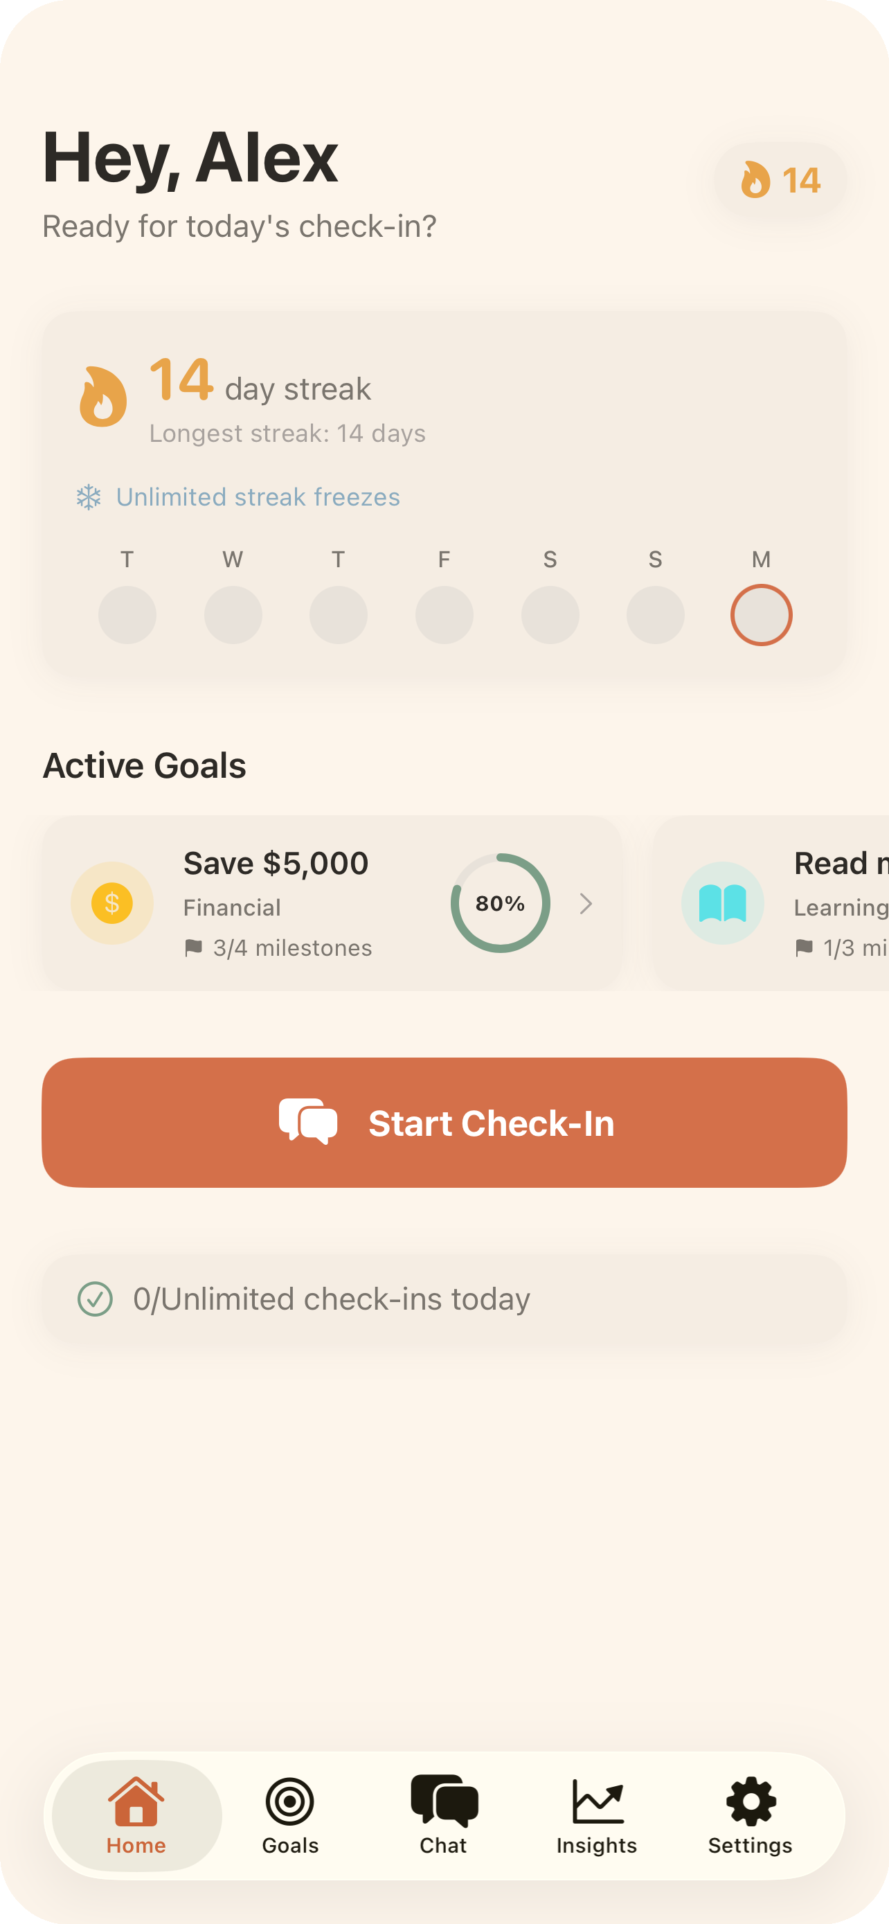
Task: Tap the check-ins completed circle icon
Action: 96,1298
